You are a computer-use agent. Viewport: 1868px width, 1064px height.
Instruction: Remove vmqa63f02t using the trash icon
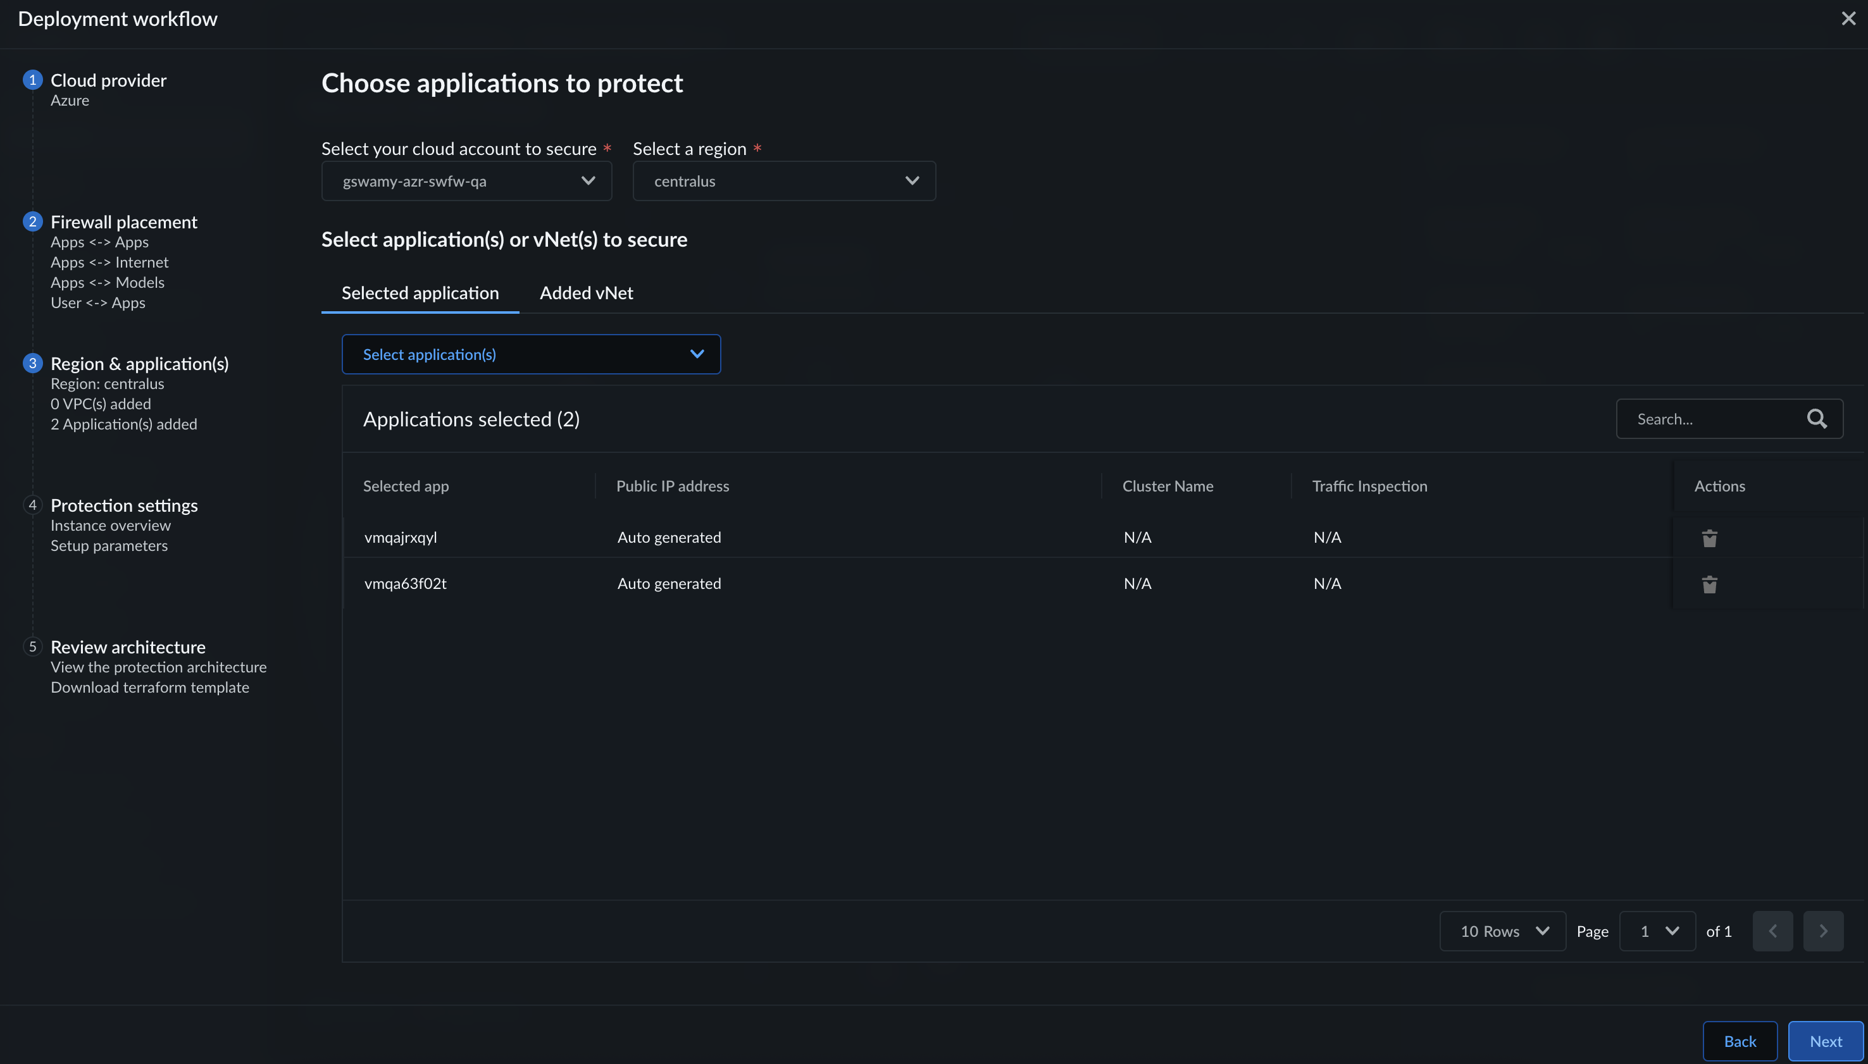pyautogui.click(x=1709, y=584)
